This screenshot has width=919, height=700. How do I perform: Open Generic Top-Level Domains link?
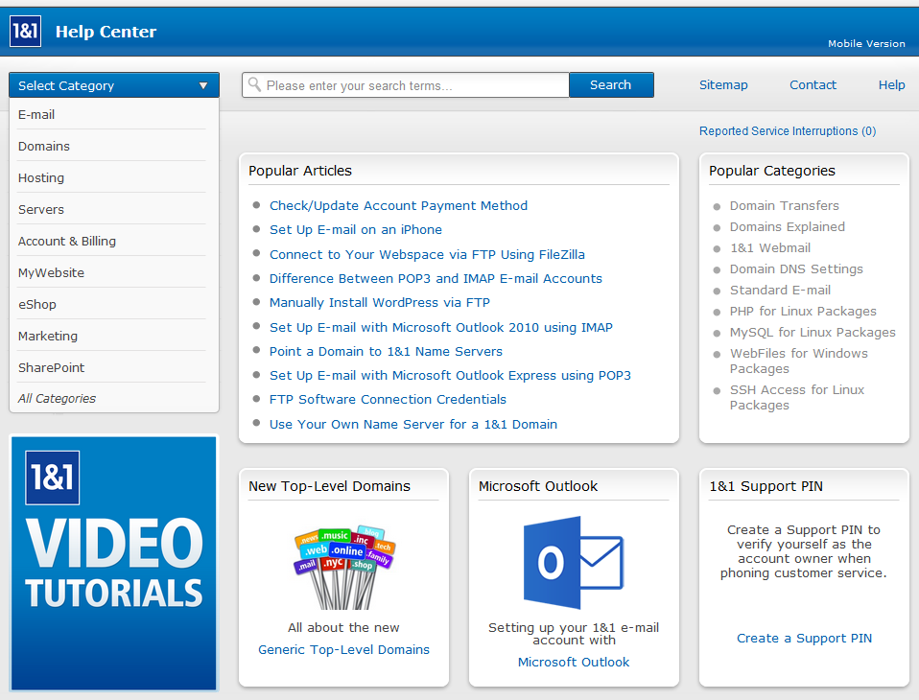coord(343,649)
